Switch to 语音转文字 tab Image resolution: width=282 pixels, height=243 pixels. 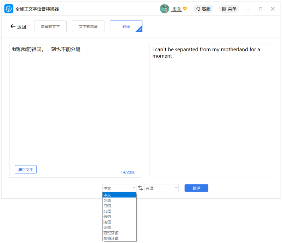pos(50,26)
